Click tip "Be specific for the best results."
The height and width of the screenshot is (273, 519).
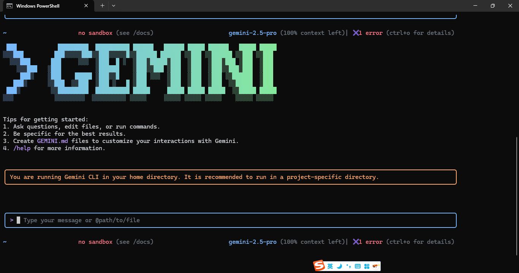point(70,134)
